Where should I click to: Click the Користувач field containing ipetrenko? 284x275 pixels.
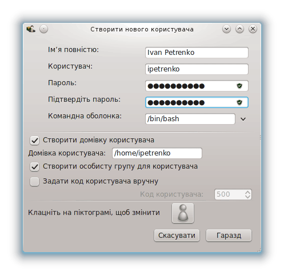(x=197, y=69)
